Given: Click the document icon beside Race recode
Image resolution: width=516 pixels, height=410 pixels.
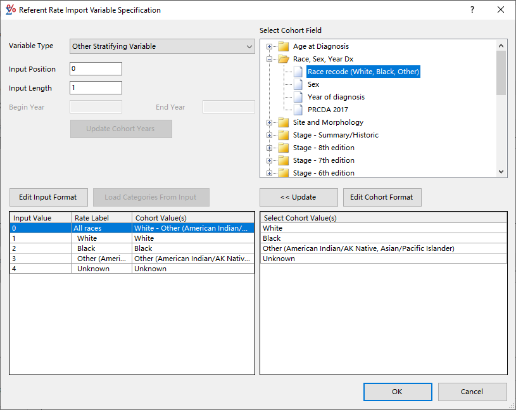Looking at the screenshot, I should 298,71.
